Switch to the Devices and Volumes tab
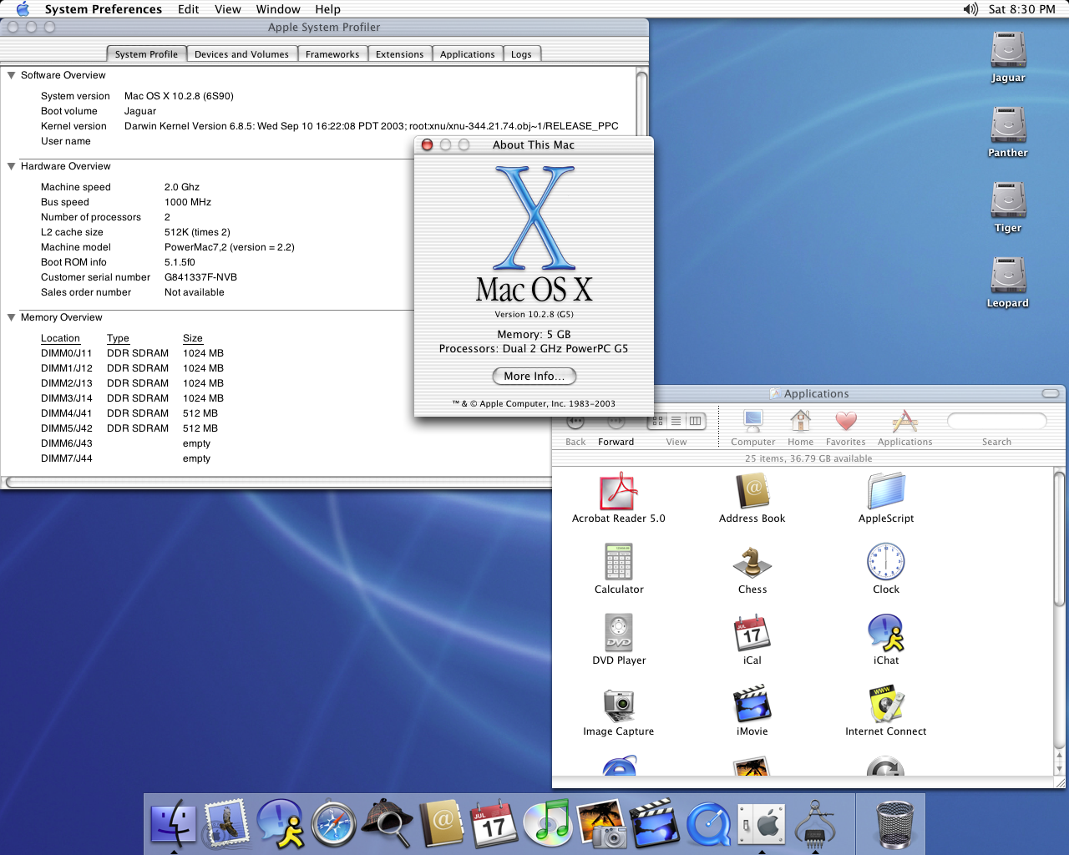1069x855 pixels. coord(241,54)
